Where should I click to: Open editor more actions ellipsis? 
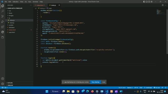point(165,5)
